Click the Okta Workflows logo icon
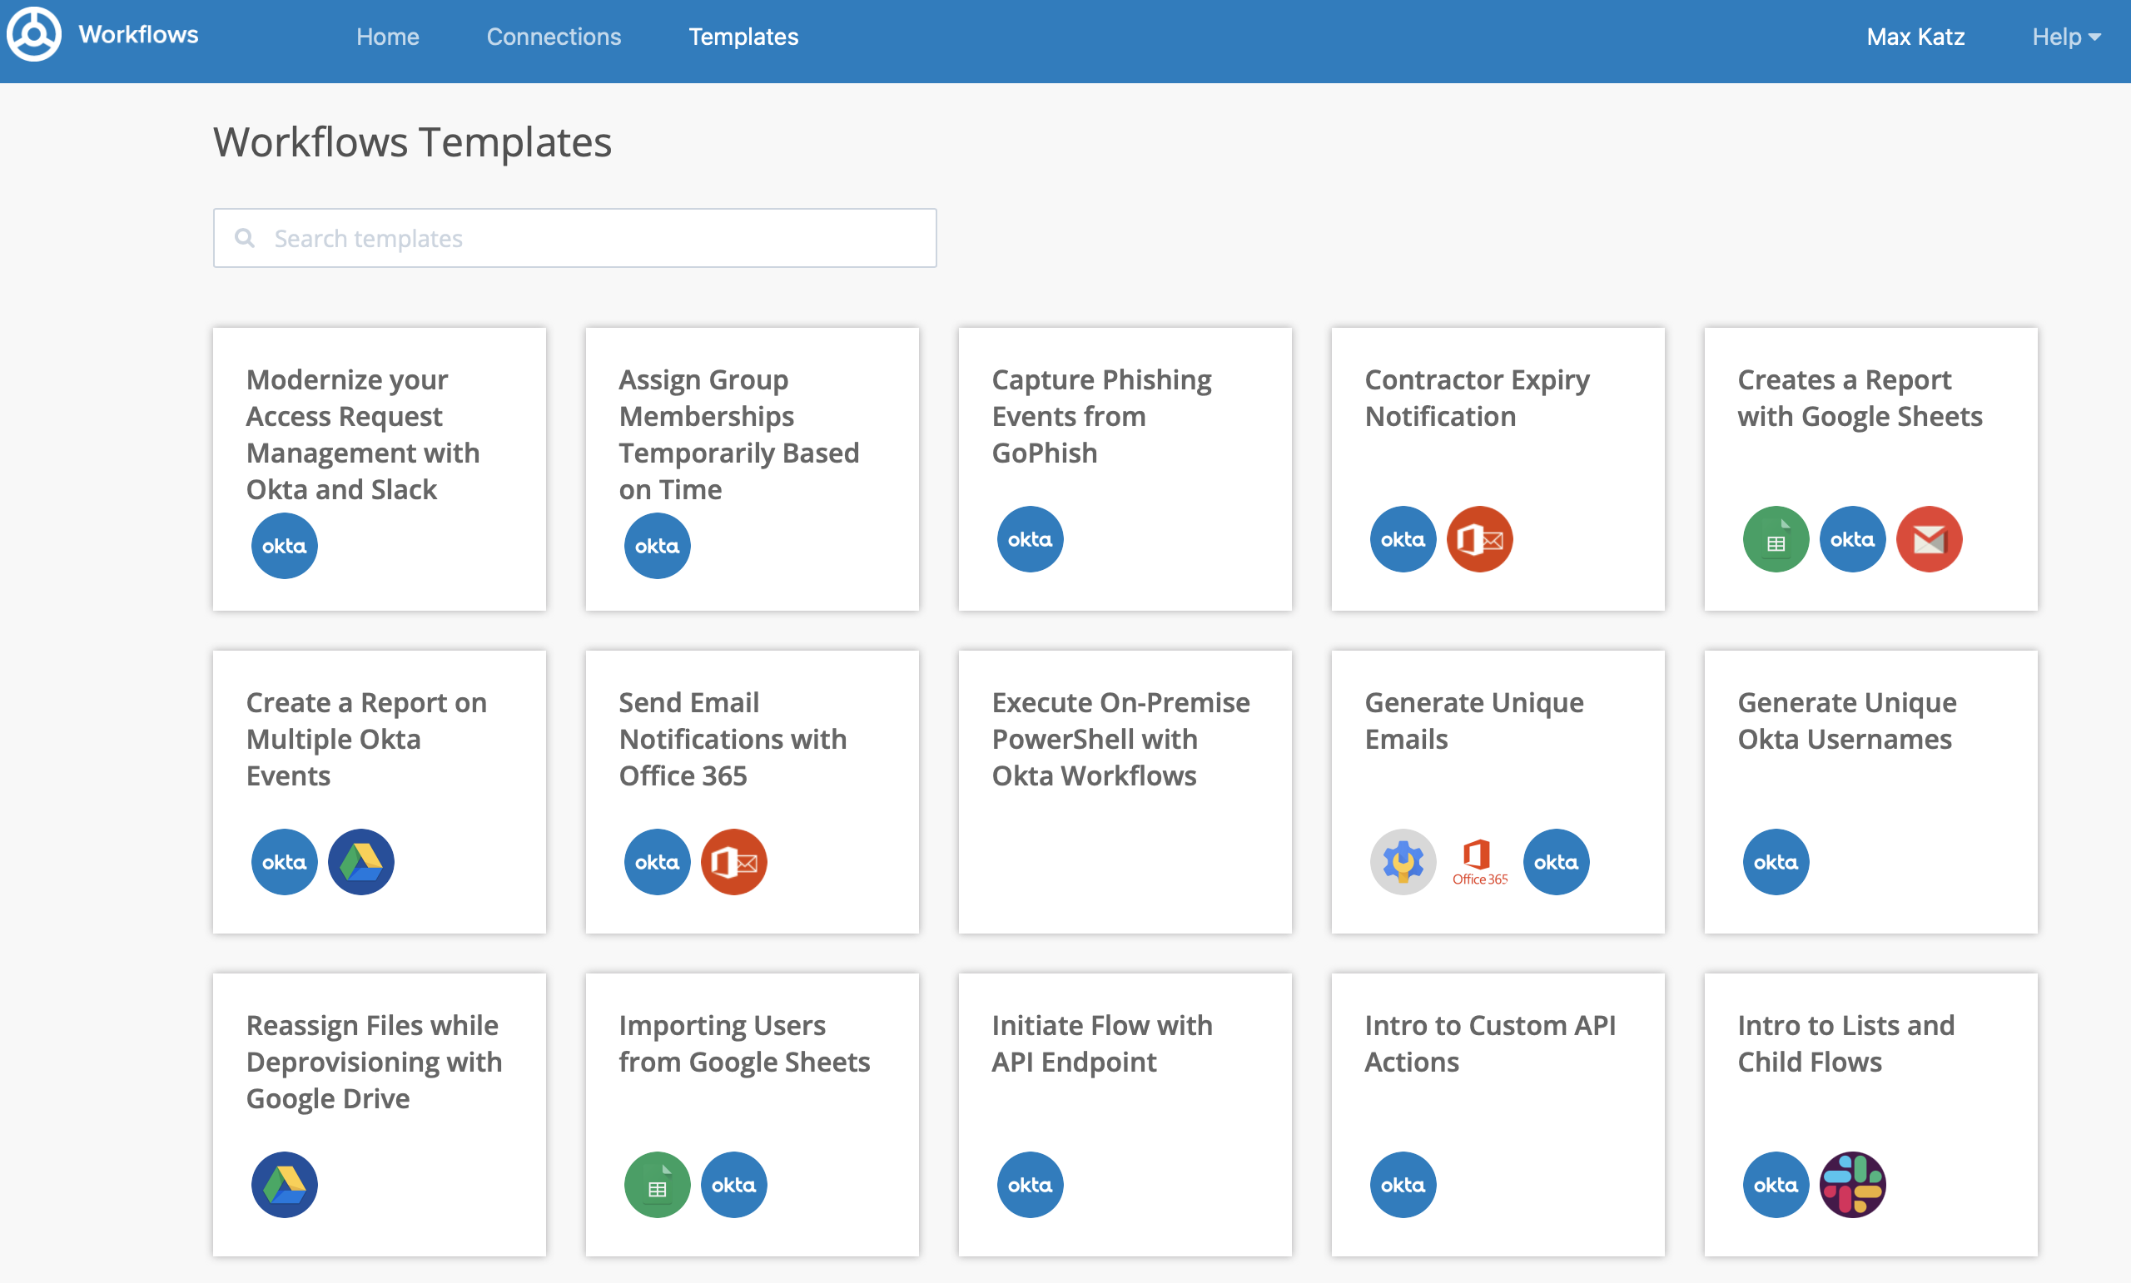This screenshot has height=1283, width=2131. point(35,35)
